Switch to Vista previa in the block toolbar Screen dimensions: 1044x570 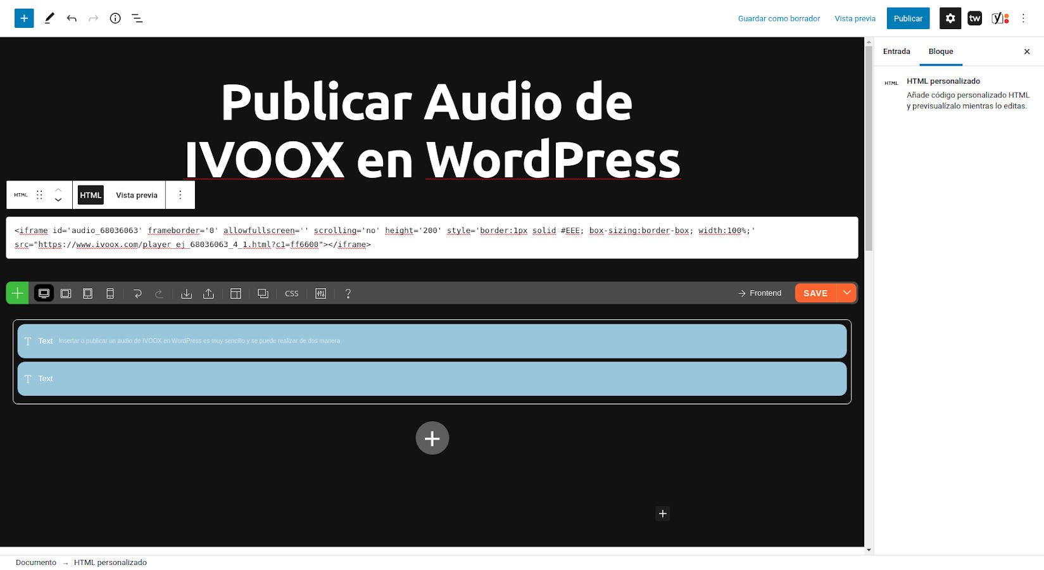pos(135,194)
